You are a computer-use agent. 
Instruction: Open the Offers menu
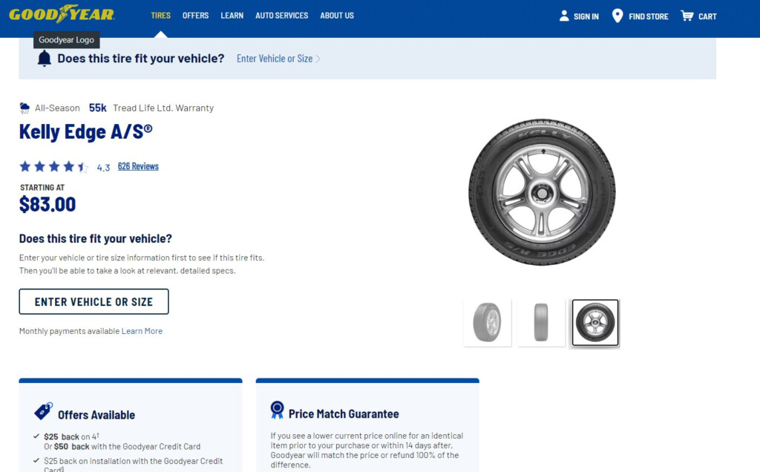click(x=195, y=16)
